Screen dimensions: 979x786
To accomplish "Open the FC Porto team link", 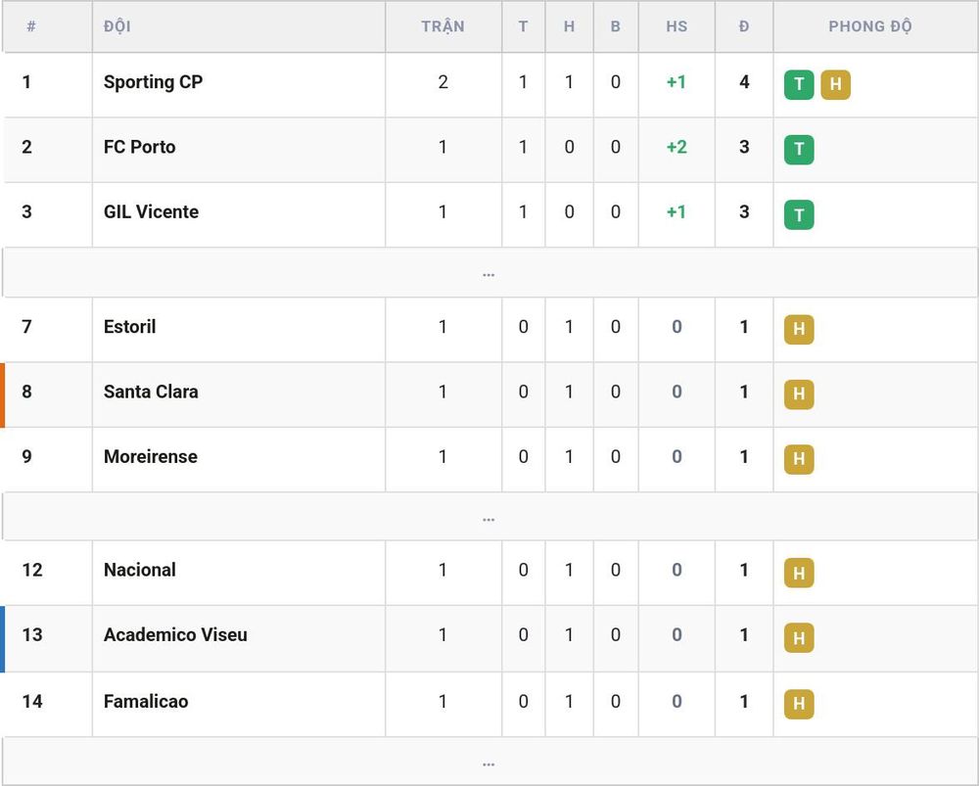I will pos(139,147).
